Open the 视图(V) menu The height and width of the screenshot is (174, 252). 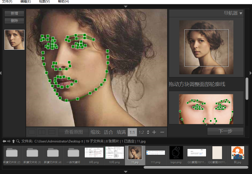pyautogui.click(x=44, y=2)
